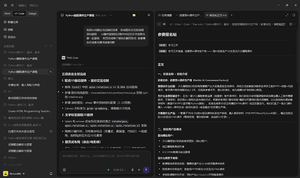Screen dimensions: 300x178
Task: Open the 技能 skills page
Action: tap(8, 30)
